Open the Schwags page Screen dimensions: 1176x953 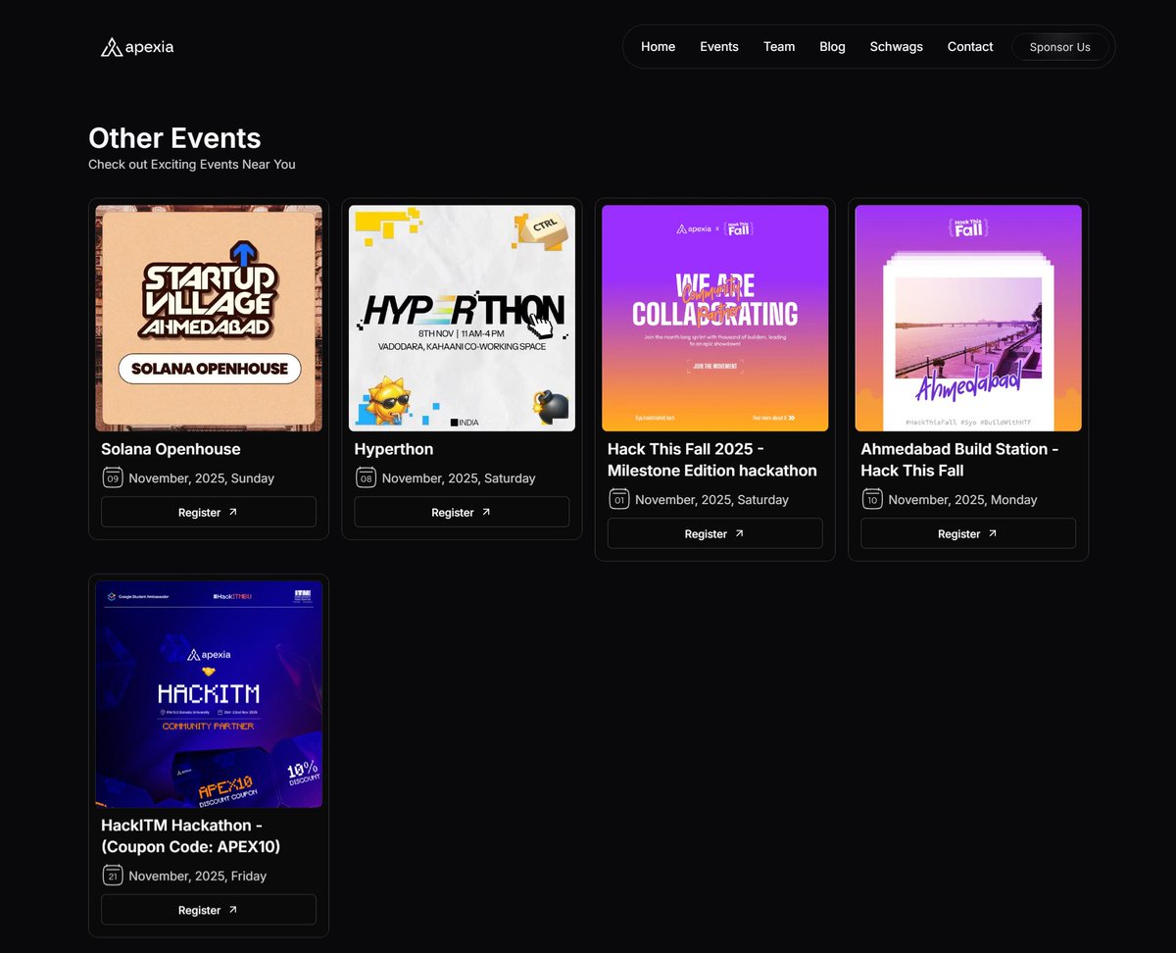coord(897,46)
